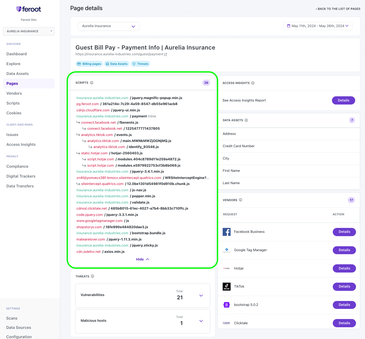Open the page URL insurance.aurelia-industries.com/guest/payment
365x339 pixels.
click(119, 54)
